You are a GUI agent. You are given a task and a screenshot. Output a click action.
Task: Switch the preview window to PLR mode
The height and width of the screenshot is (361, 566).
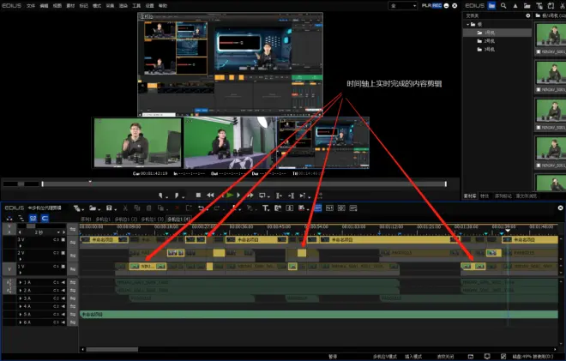pos(426,5)
